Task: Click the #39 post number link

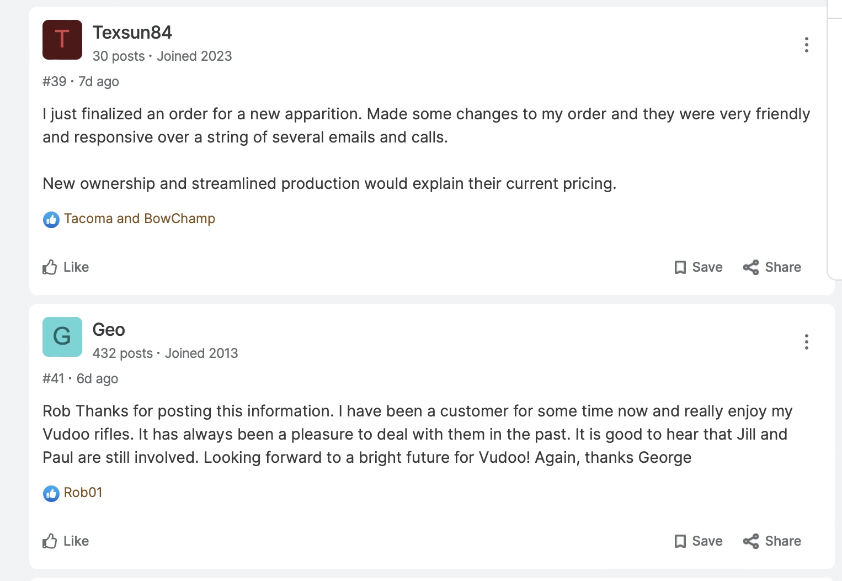Action: pyautogui.click(x=54, y=82)
